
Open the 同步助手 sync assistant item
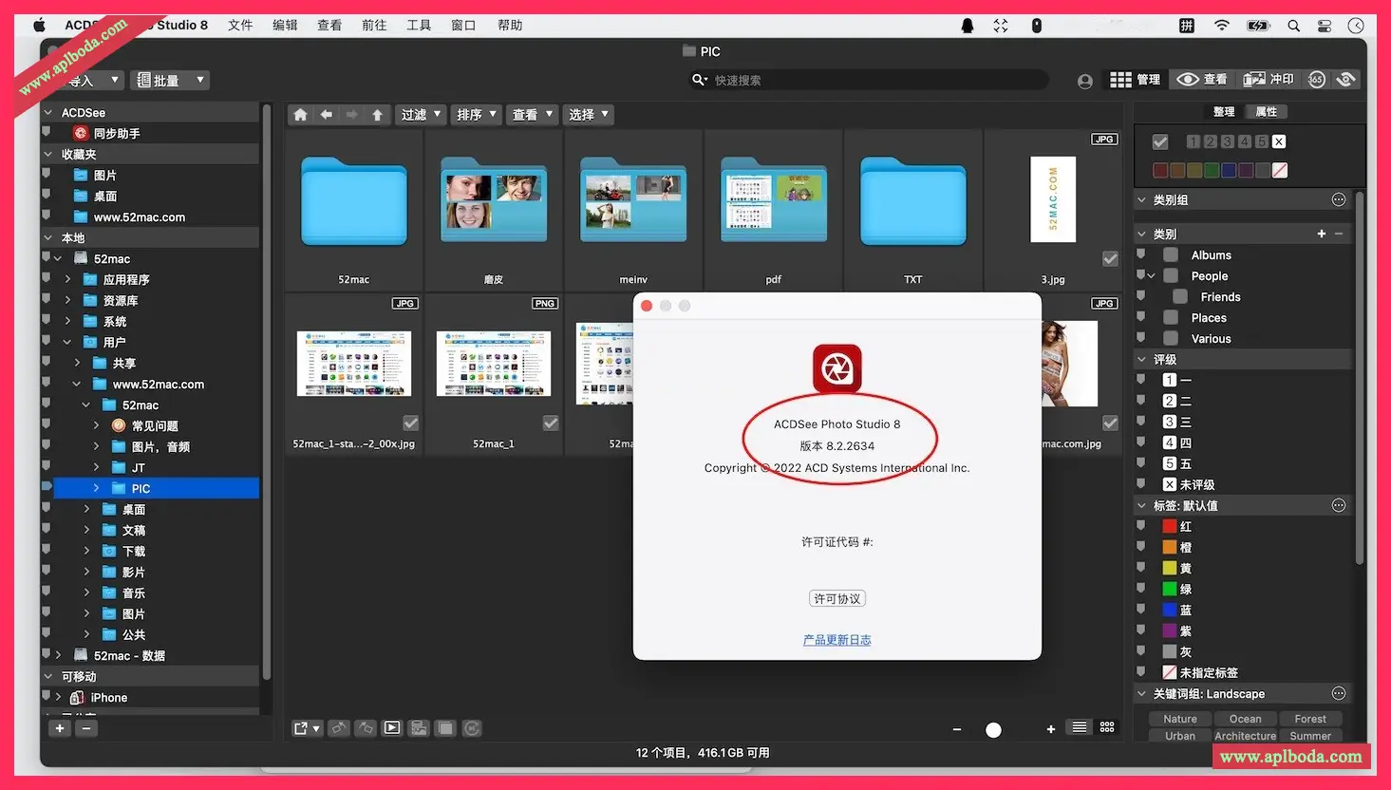117,134
